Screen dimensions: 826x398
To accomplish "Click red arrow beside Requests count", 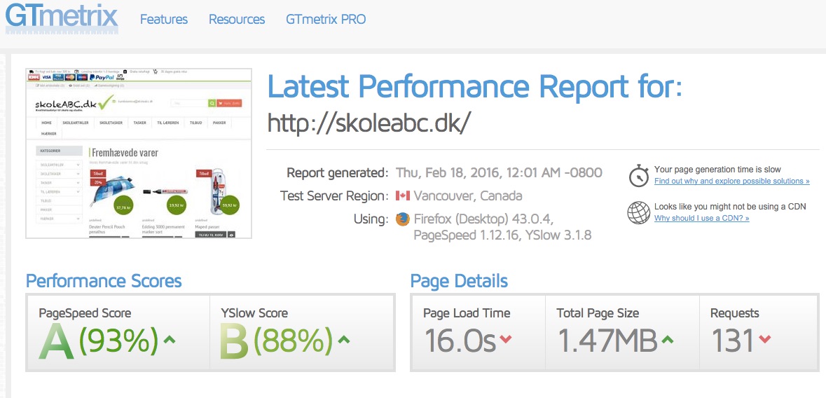I will 765,339.
